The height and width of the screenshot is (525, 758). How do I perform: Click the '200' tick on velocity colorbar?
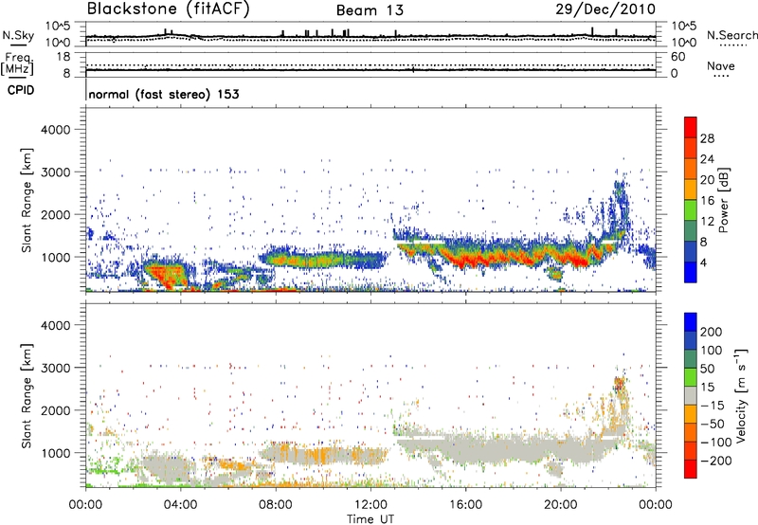pos(712,332)
